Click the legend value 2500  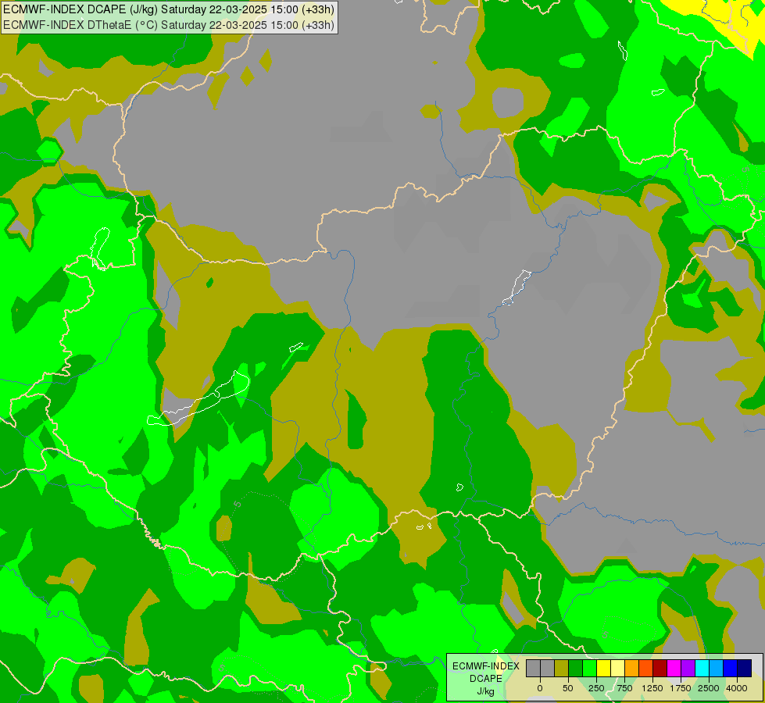pos(709,688)
